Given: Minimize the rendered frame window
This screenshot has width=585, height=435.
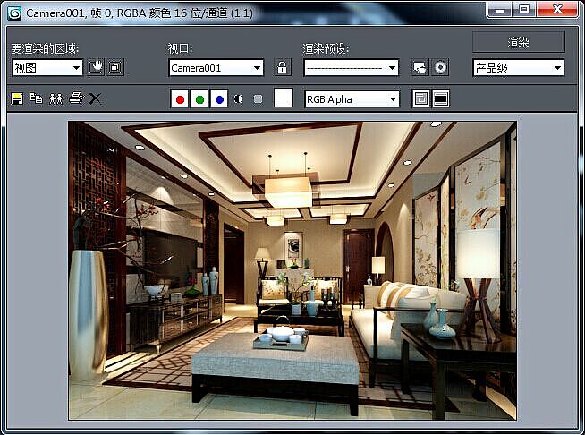Looking at the screenshot, I should pos(500,9).
